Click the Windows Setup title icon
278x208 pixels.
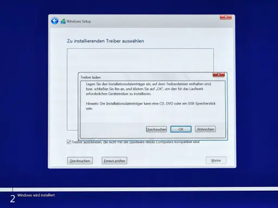[x=63, y=21]
